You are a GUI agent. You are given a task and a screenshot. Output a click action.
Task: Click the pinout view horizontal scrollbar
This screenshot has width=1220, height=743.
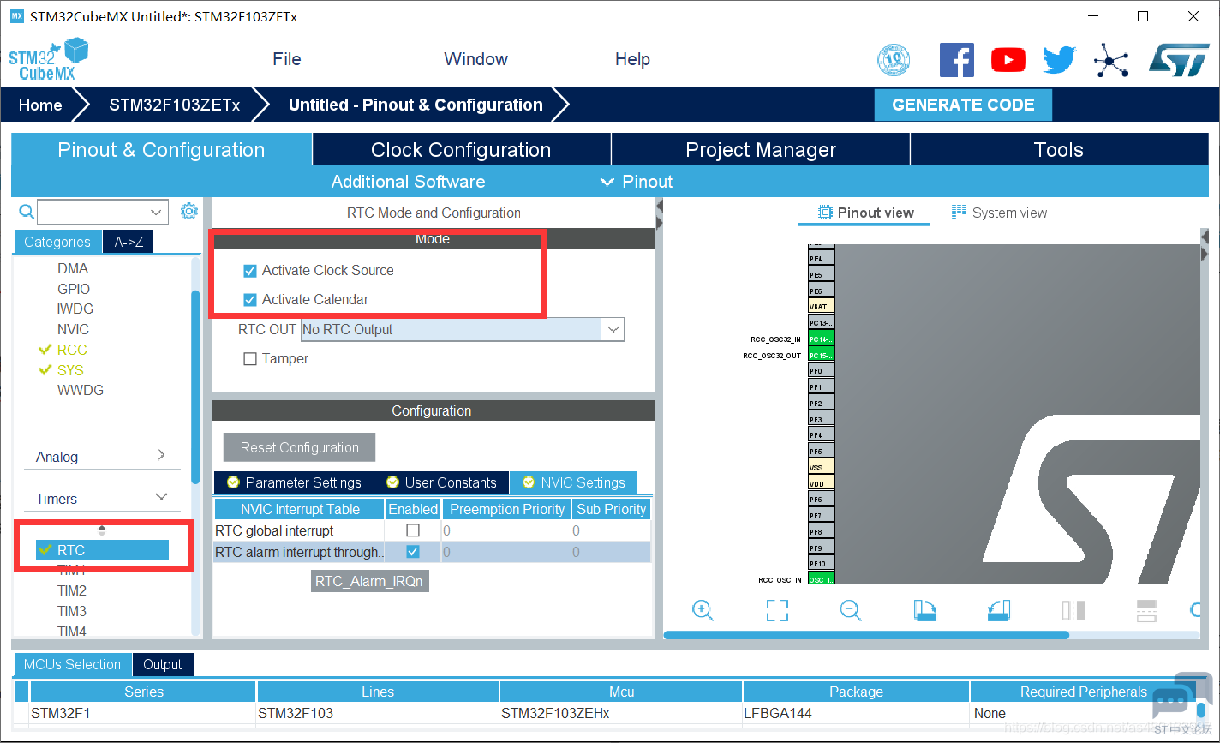(x=866, y=635)
